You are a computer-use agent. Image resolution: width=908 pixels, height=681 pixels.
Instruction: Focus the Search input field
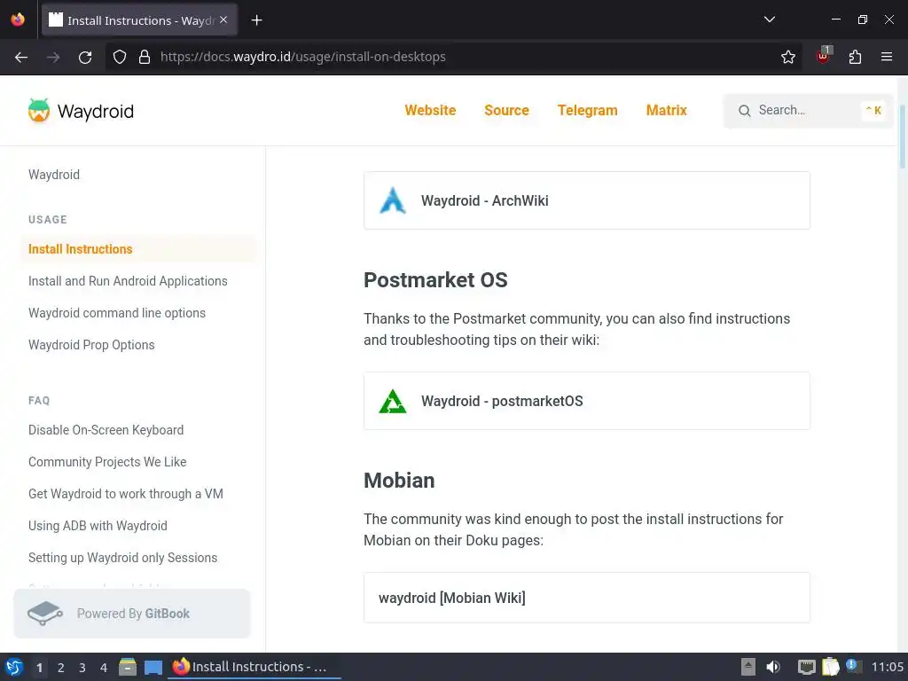point(808,111)
